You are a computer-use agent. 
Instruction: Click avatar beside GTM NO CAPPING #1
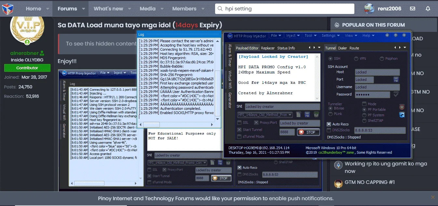[338, 184]
